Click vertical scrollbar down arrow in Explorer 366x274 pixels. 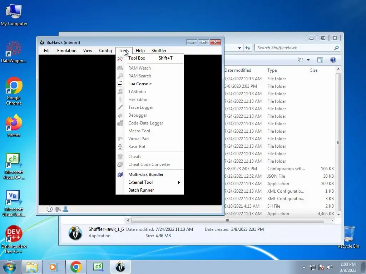click(338, 214)
